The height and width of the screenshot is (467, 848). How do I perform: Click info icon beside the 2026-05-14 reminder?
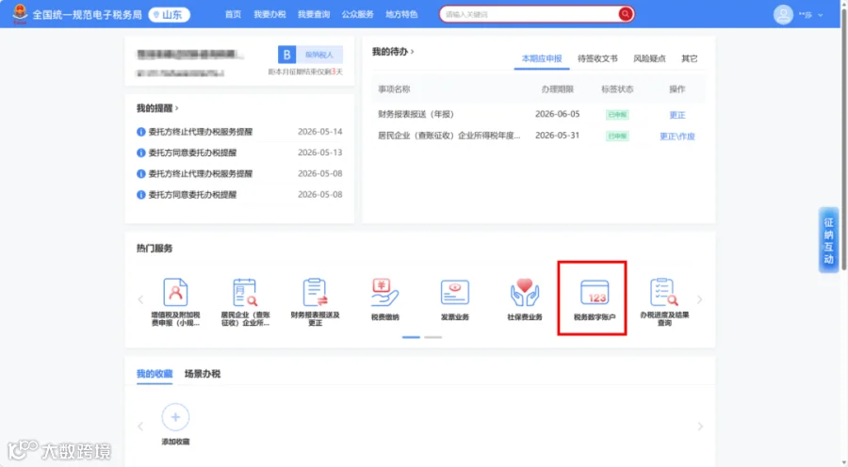tap(141, 132)
